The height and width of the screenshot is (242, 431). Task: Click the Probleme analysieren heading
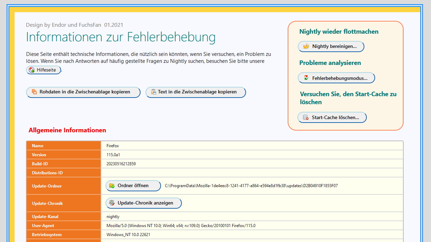click(330, 63)
